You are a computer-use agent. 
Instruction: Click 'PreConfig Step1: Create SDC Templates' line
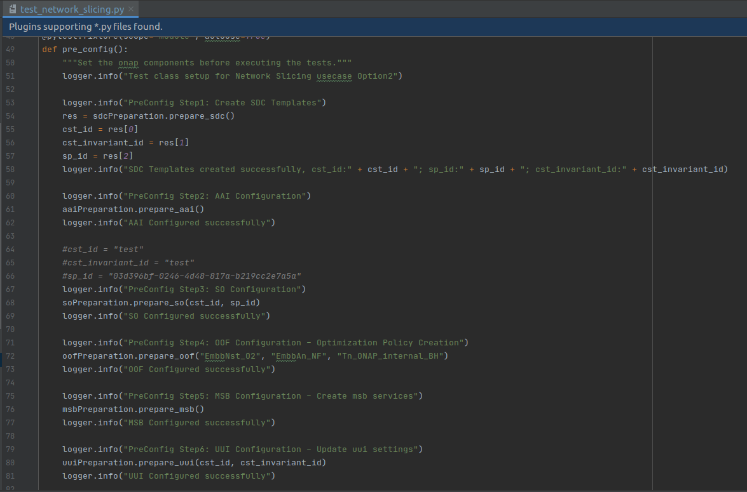195,103
